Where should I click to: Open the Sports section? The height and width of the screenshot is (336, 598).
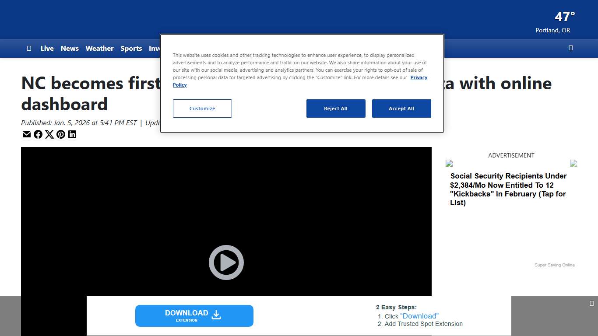[131, 48]
